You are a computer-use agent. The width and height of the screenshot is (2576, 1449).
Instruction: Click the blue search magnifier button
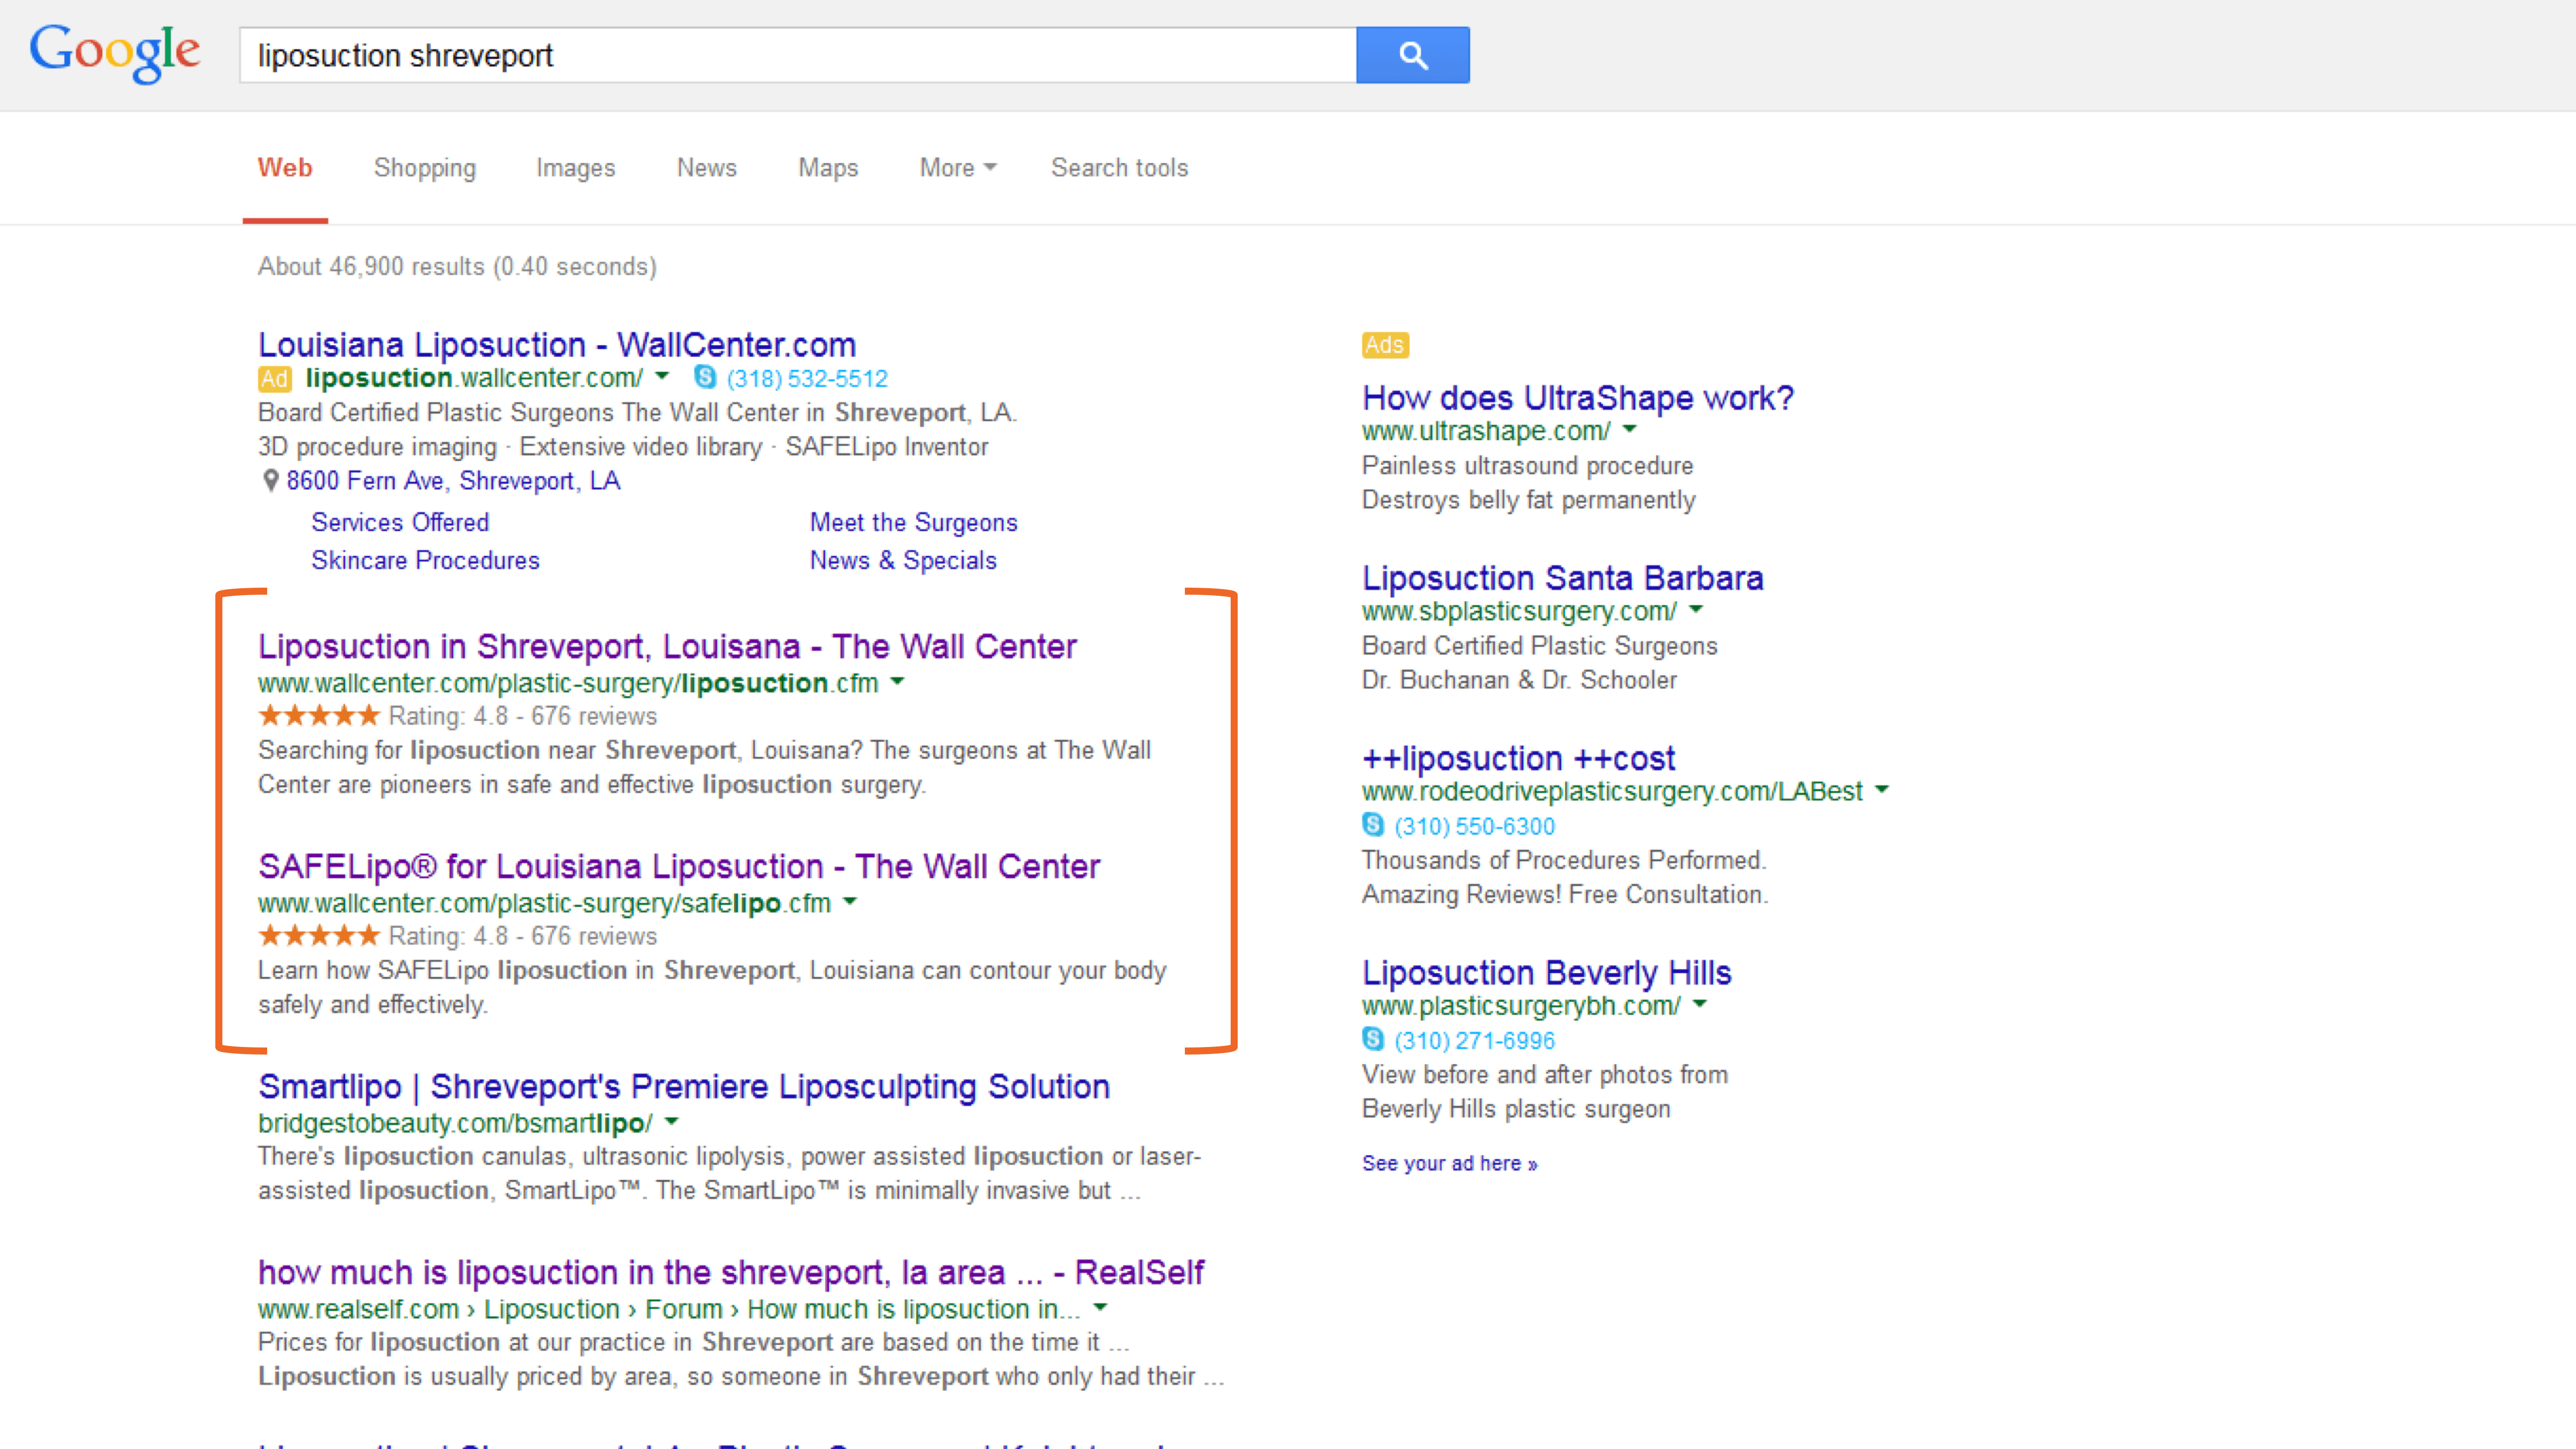click(1412, 55)
